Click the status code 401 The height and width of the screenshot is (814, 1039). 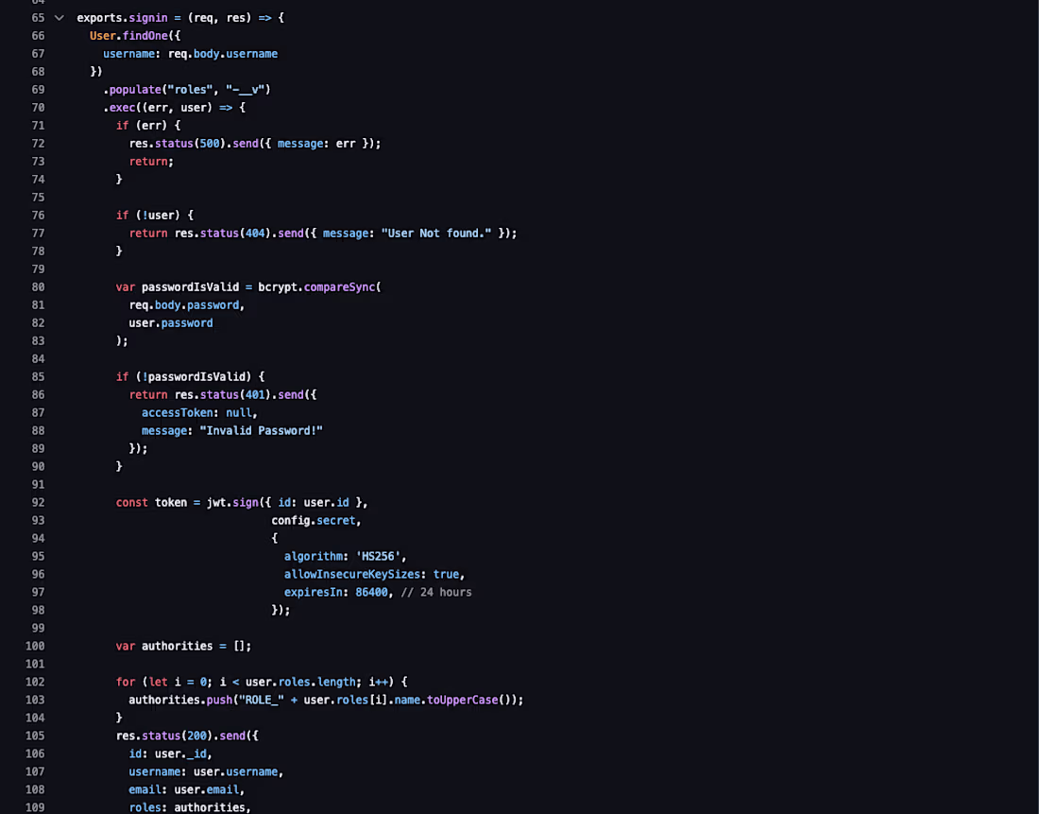[255, 394]
